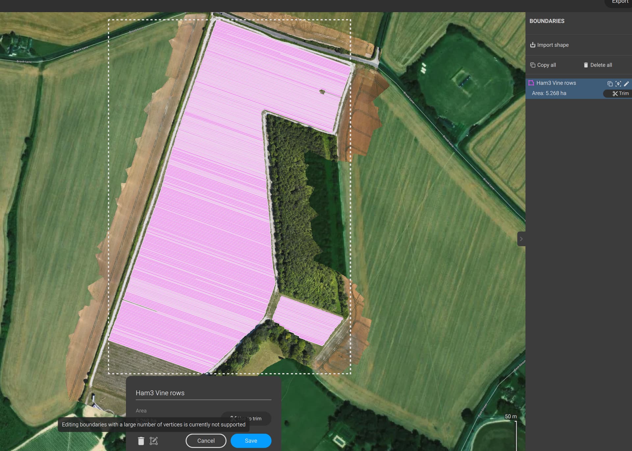Collapse the Boundaries side panel
The height and width of the screenshot is (451, 632).
521,239
